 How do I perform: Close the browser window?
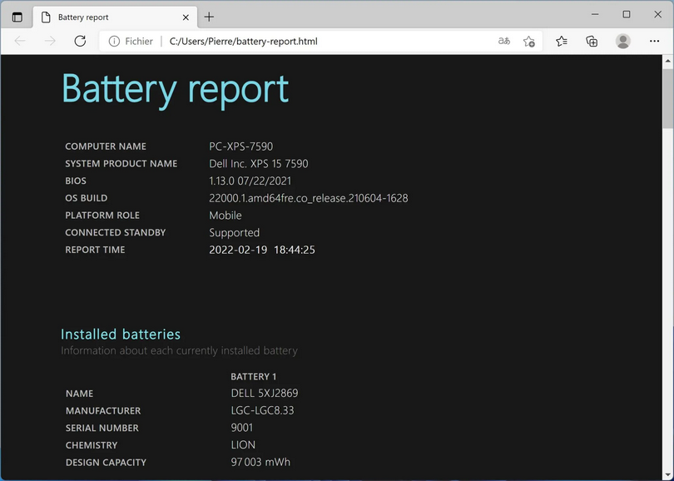click(x=657, y=15)
